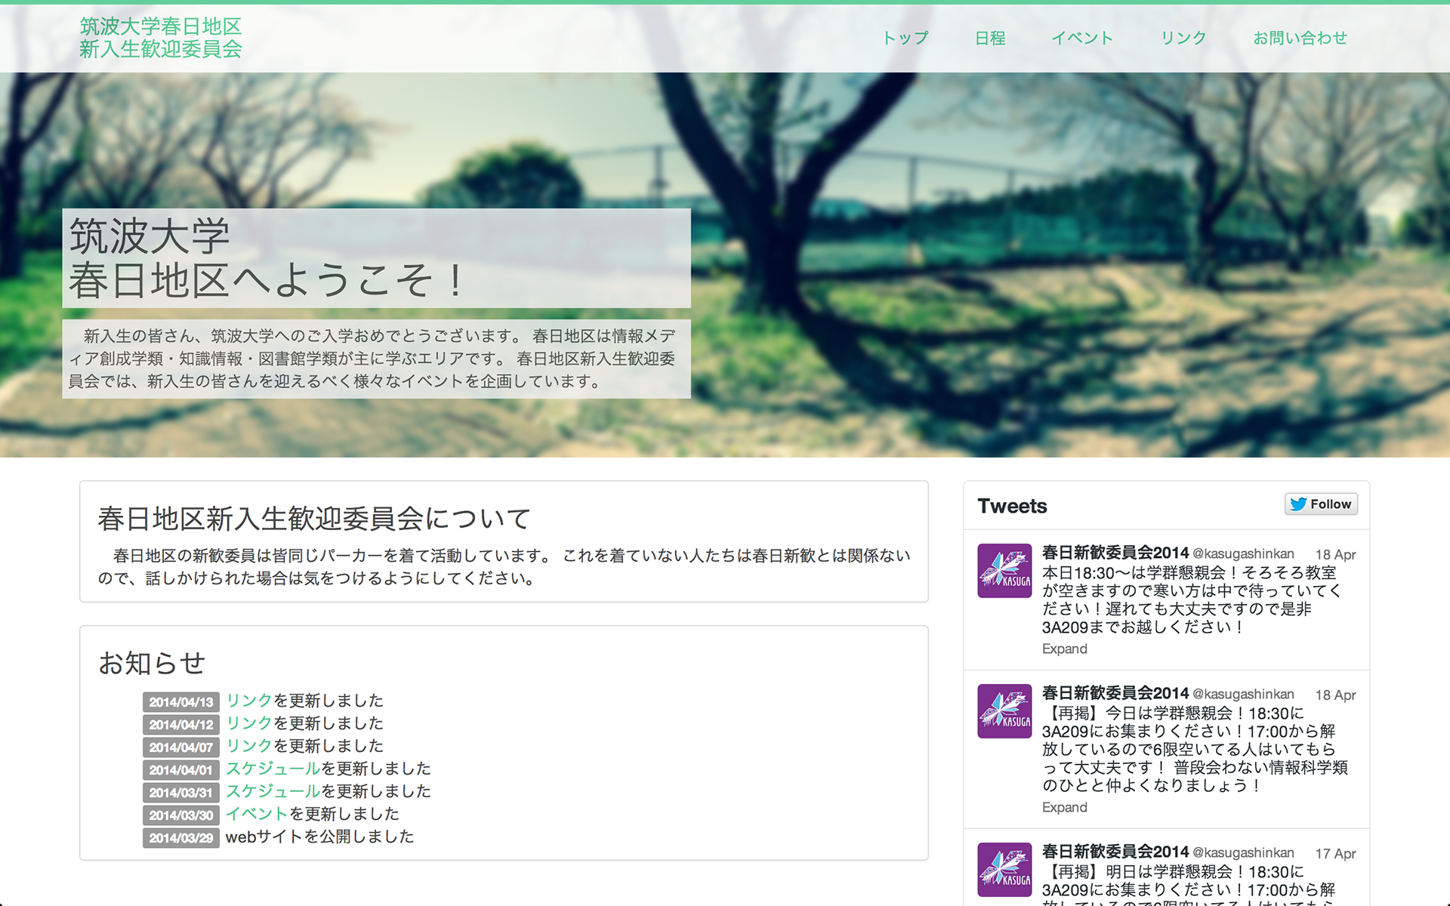Screen dimensions: 1450x906
Task: Select リンク in the top navigation
Action: 1183,38
